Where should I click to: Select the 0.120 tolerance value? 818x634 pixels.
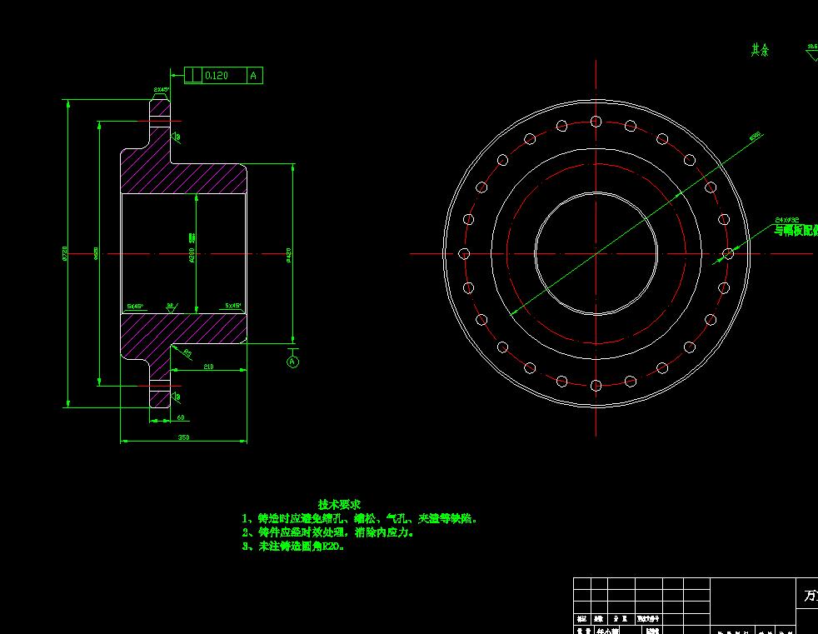[217, 76]
